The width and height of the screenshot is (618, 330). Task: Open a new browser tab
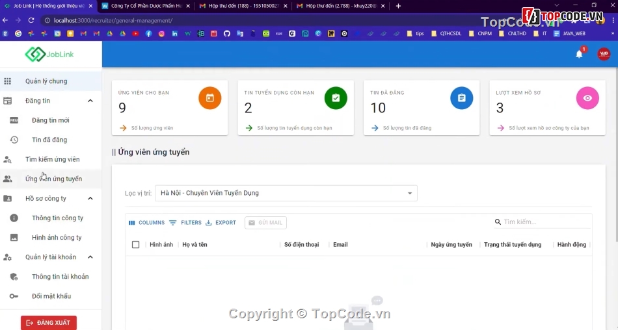click(398, 6)
